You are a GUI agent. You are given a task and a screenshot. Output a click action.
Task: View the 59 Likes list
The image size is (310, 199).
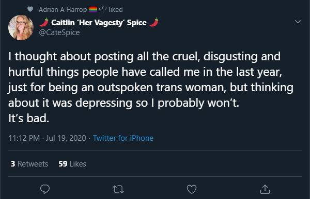tap(72, 164)
